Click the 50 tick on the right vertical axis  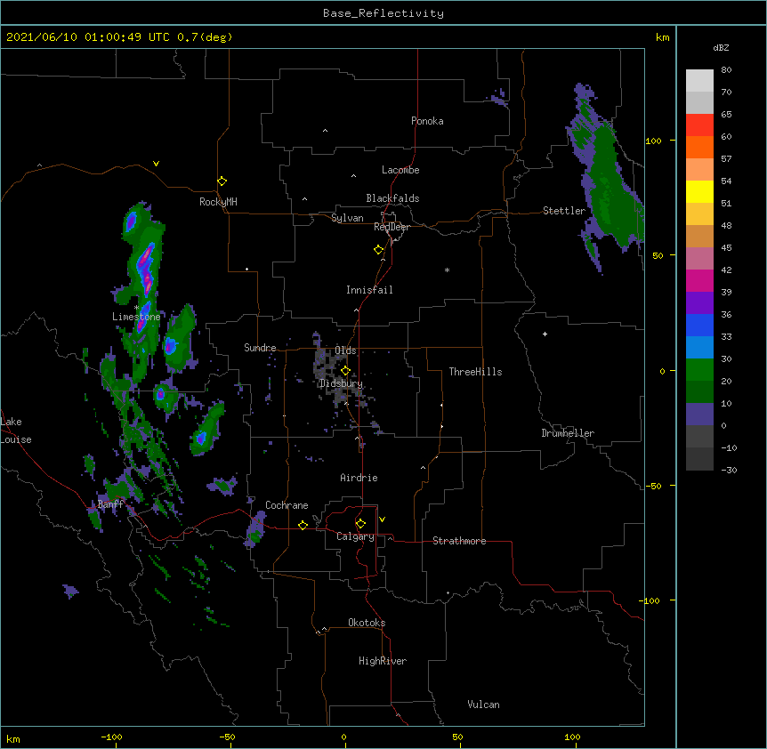tap(658, 255)
